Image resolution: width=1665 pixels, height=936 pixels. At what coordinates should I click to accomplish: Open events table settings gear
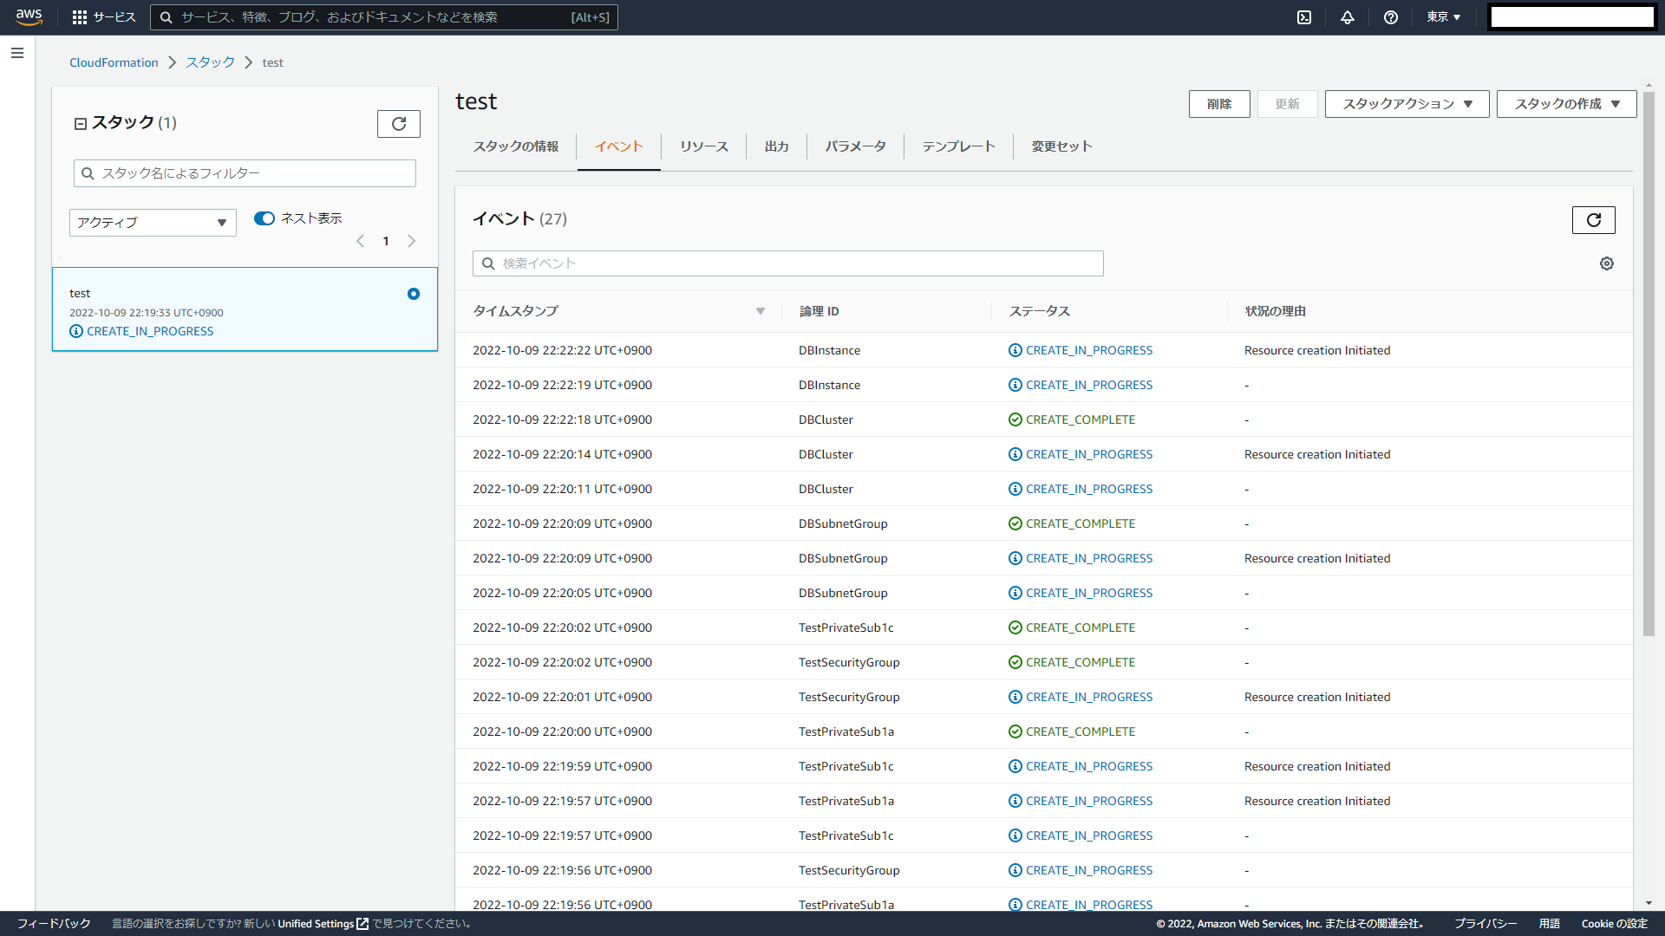(x=1607, y=263)
